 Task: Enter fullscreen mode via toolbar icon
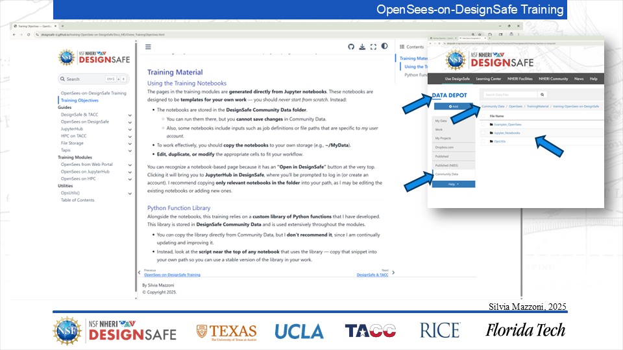[374, 47]
